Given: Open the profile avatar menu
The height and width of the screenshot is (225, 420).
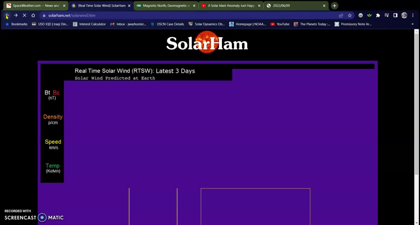Looking at the screenshot, I should 404,16.
